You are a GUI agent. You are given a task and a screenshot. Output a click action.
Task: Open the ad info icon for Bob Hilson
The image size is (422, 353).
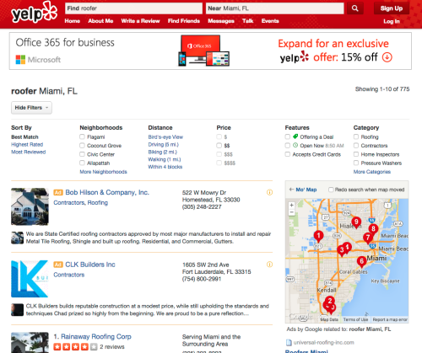(269, 192)
